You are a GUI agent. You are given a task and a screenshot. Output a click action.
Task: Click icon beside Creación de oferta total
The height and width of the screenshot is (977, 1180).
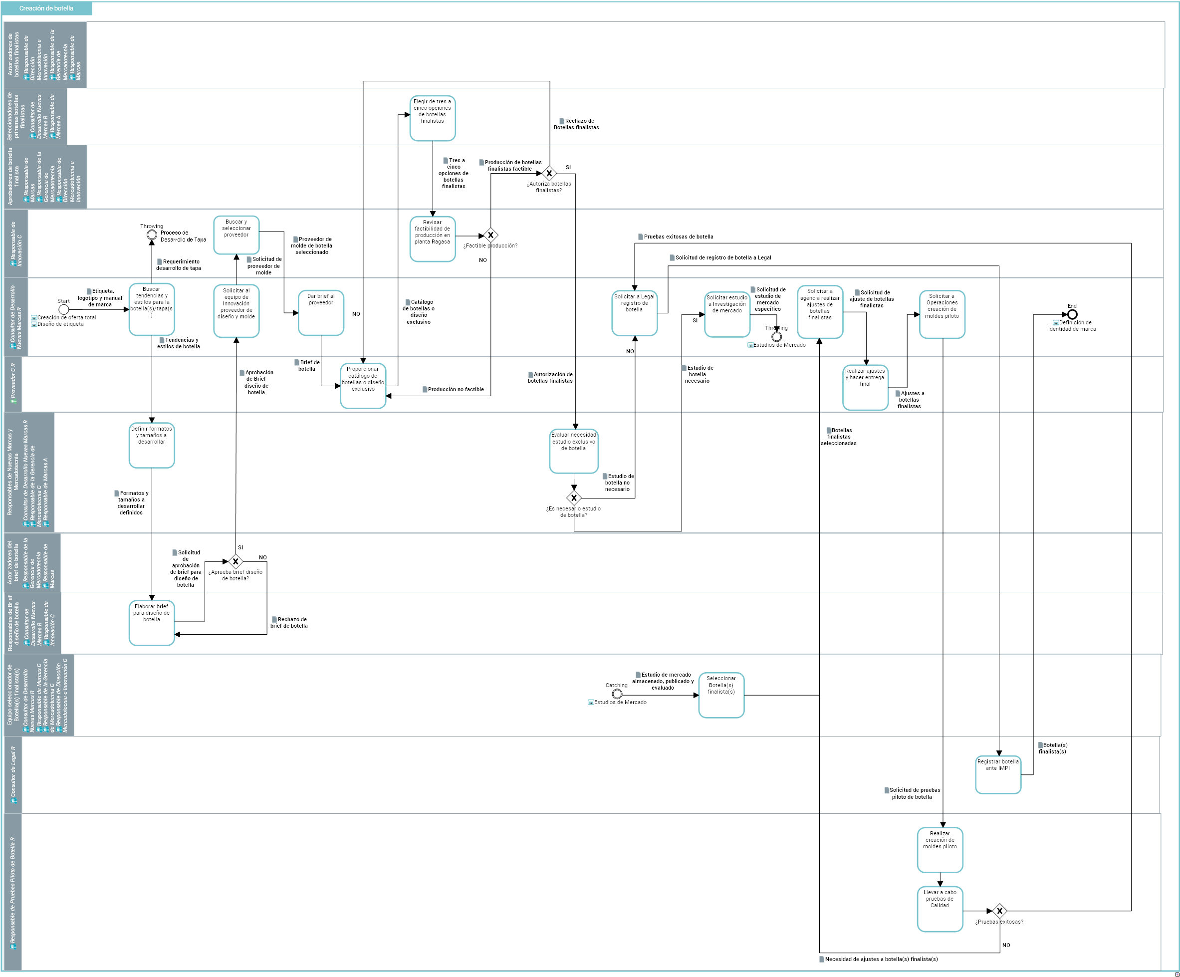pos(34,318)
